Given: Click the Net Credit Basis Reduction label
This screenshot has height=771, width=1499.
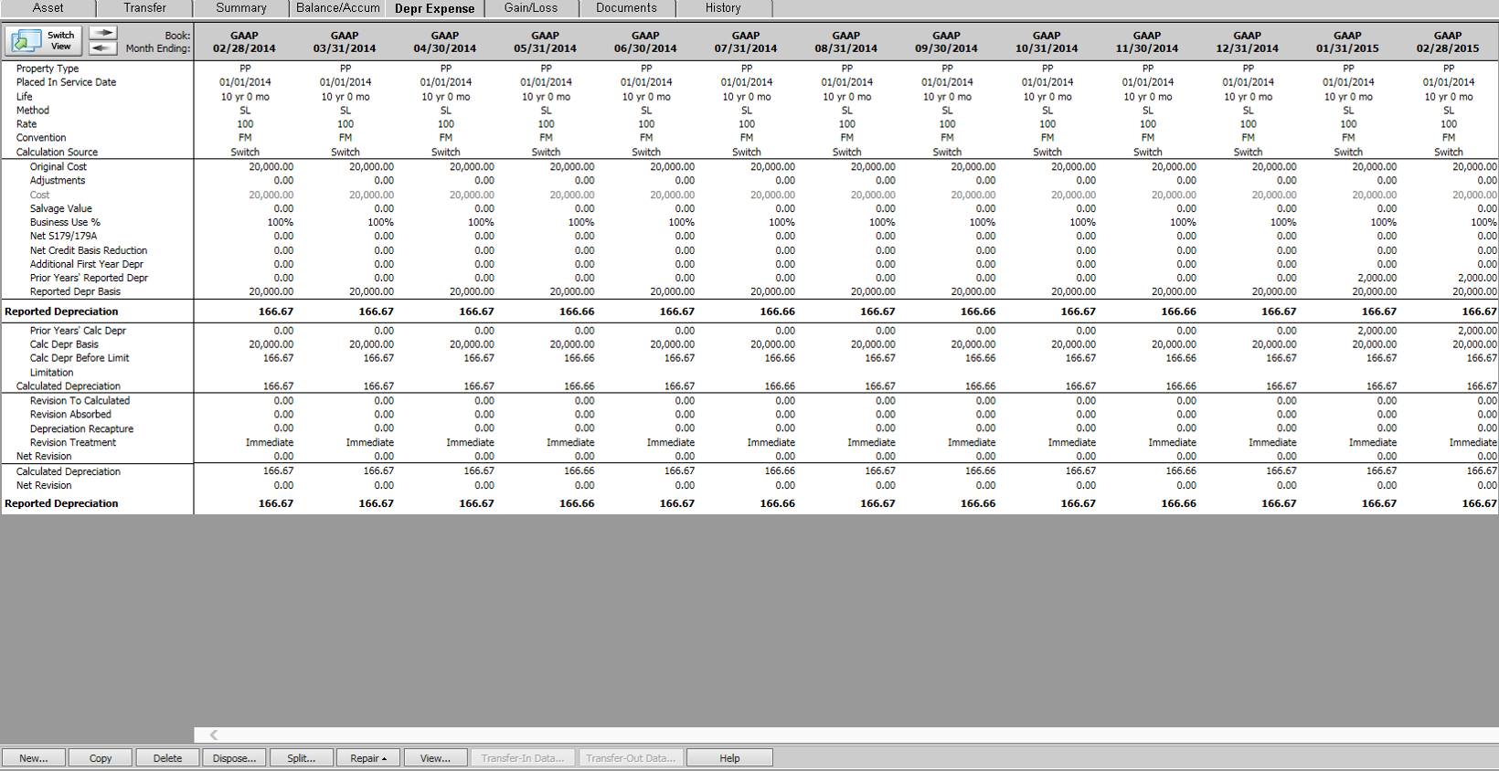Looking at the screenshot, I should tap(89, 250).
